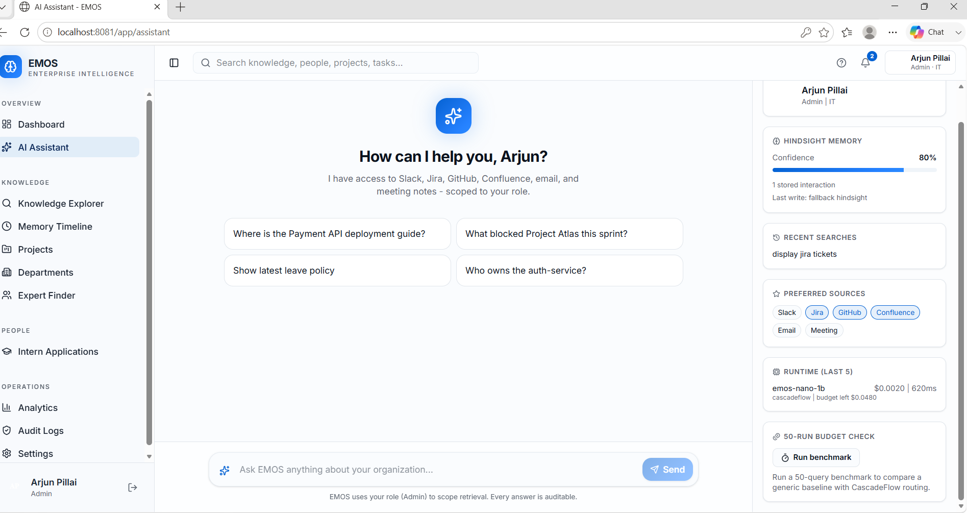This screenshot has height=513, width=967.
Task: Click the password key icon in address bar
Action: pos(806,32)
